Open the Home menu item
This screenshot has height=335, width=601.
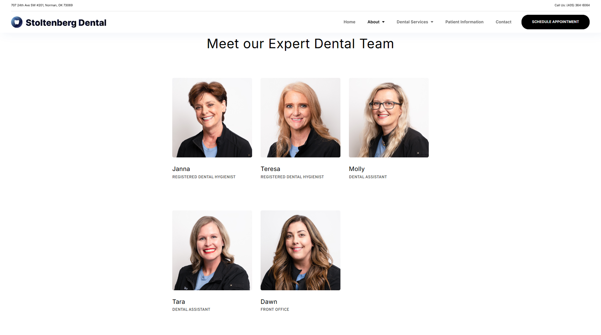[349, 22]
